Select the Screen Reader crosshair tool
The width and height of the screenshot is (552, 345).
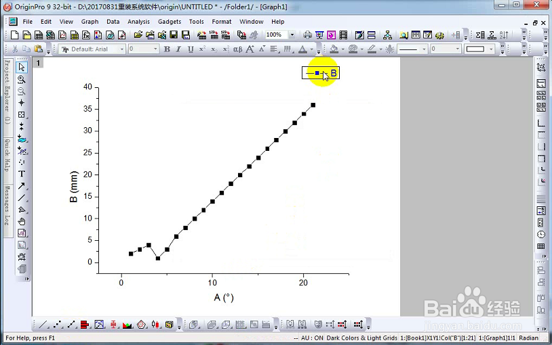tap(22, 103)
